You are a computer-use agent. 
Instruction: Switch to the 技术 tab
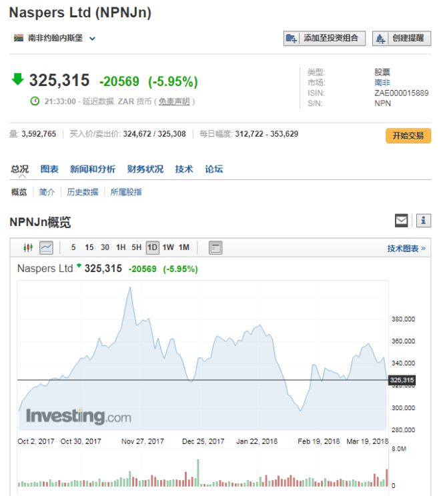click(x=184, y=169)
